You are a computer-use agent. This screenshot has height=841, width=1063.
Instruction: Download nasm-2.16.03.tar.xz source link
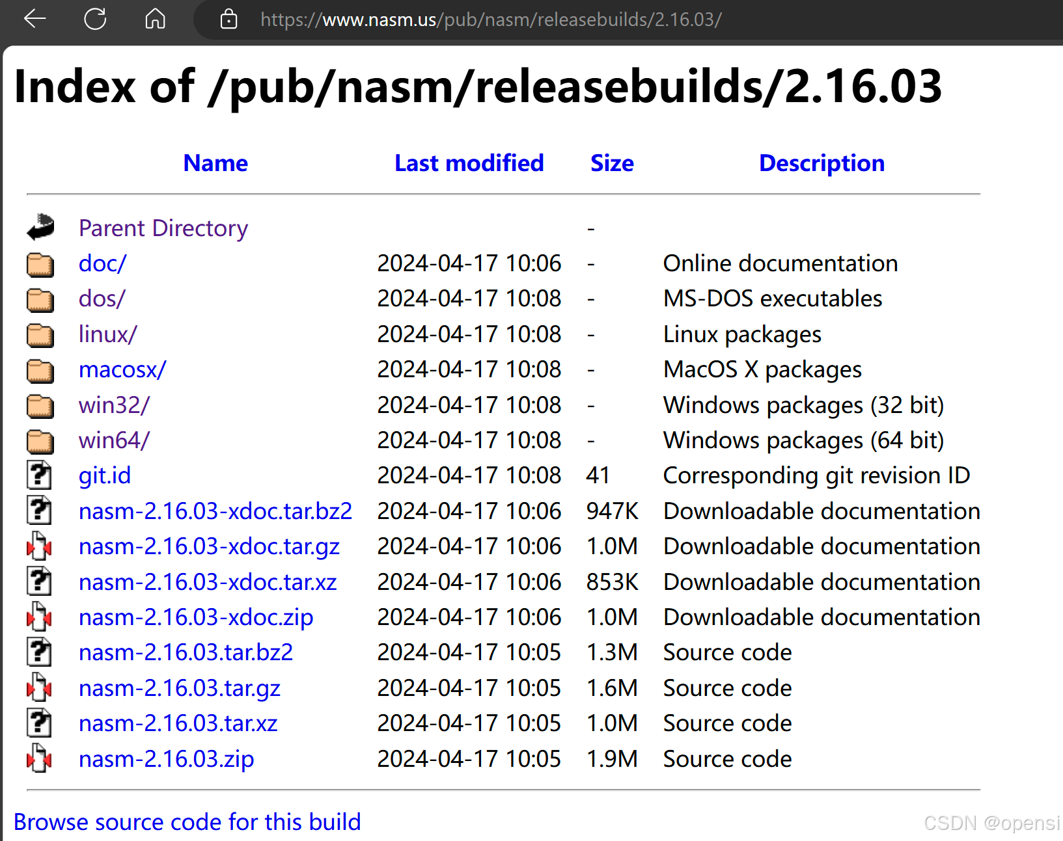(x=178, y=723)
